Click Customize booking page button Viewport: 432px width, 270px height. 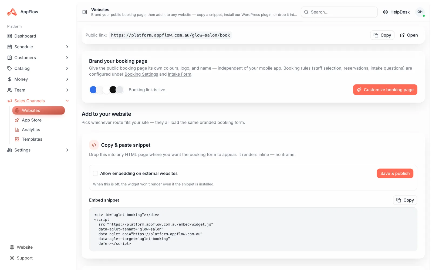tap(385, 90)
